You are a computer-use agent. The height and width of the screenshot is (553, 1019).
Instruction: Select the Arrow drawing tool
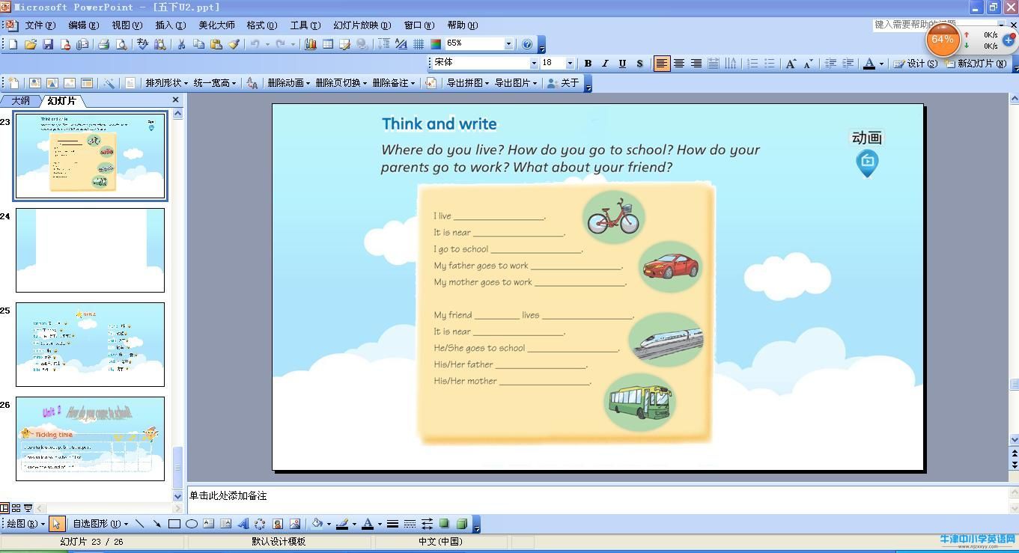click(157, 524)
